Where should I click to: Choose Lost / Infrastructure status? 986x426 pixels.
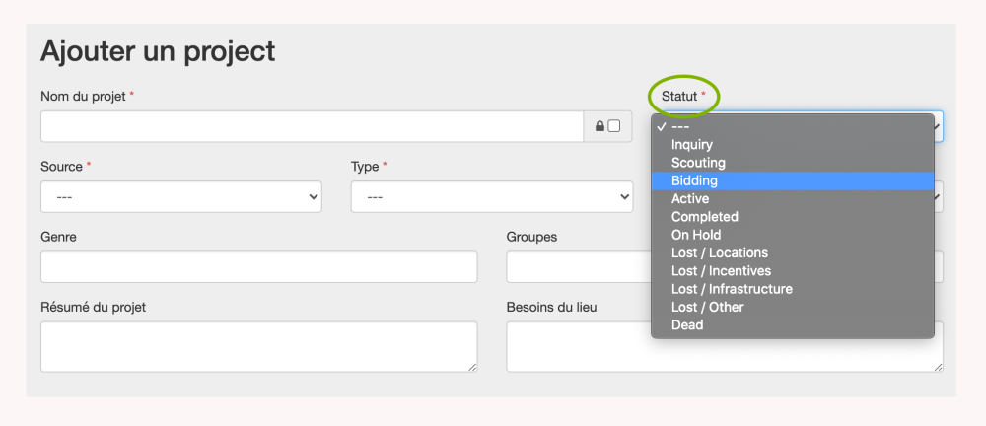(732, 289)
